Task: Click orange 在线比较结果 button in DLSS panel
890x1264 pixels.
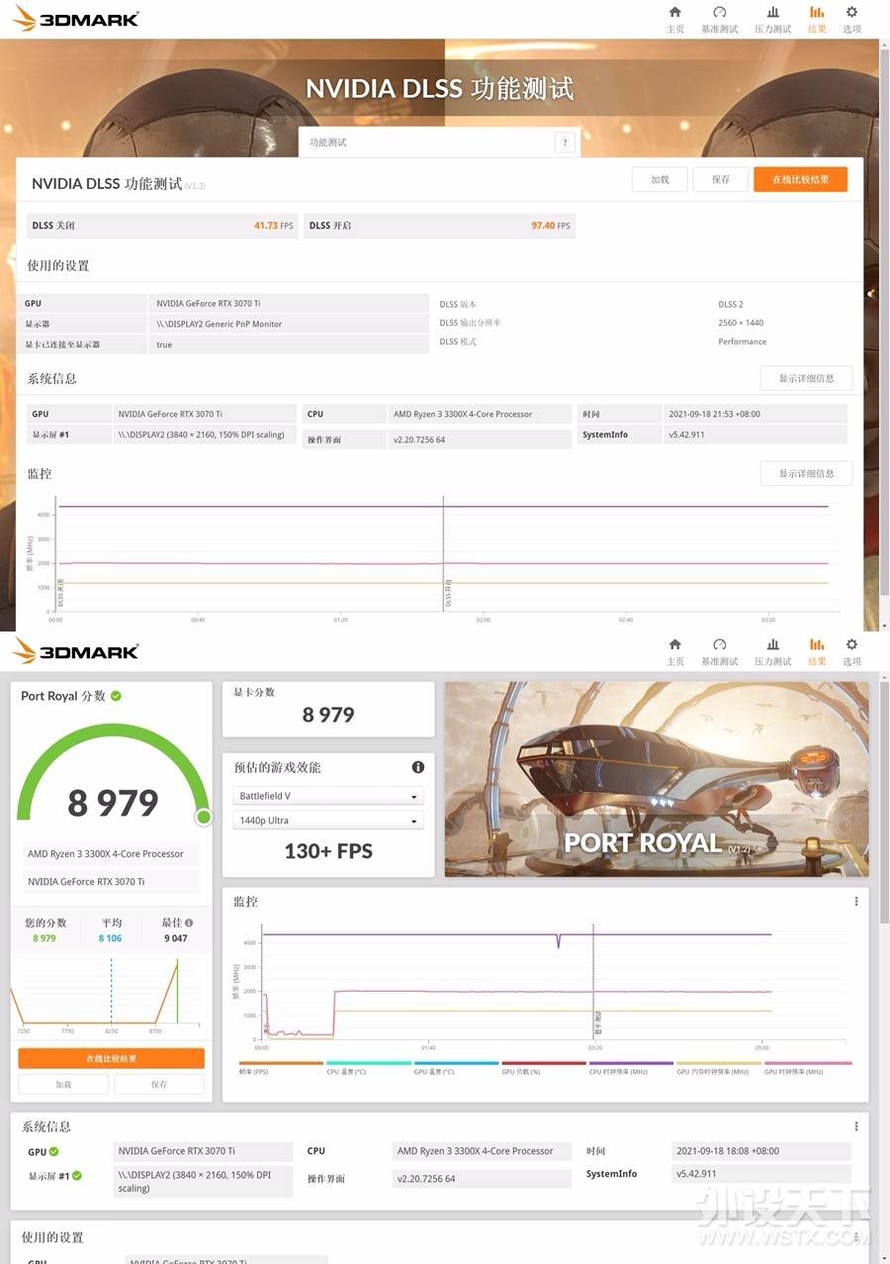Action: coord(800,179)
